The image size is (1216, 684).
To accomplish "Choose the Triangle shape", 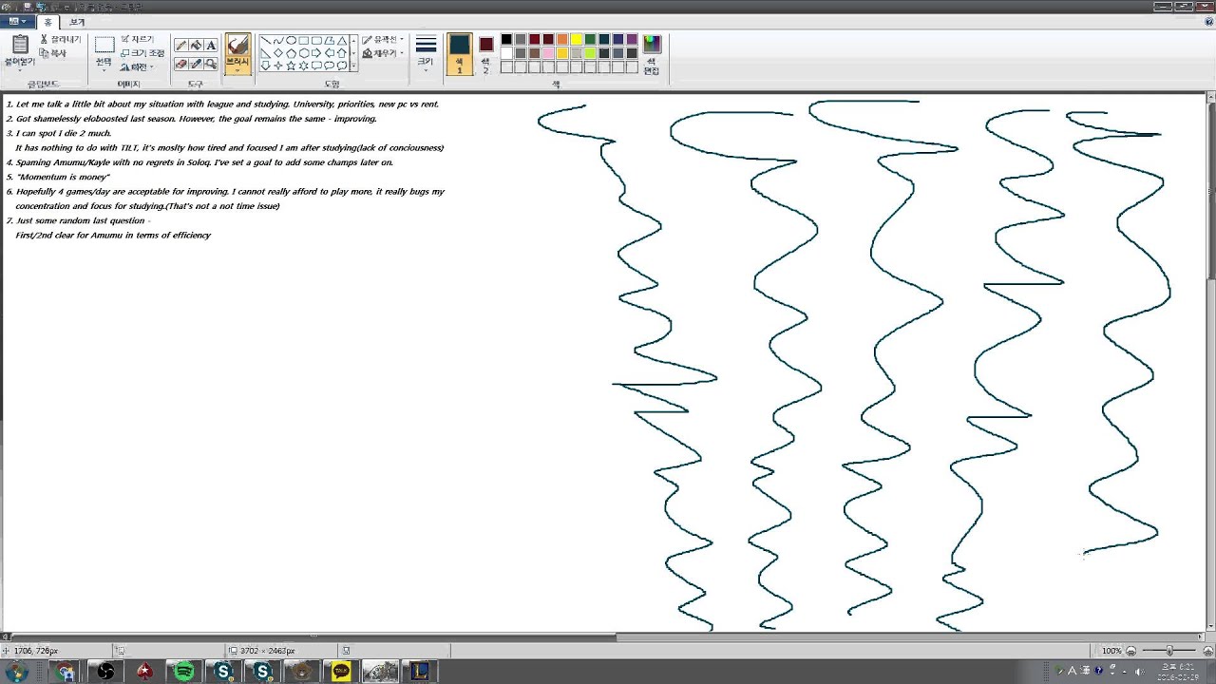I will pyautogui.click(x=341, y=41).
